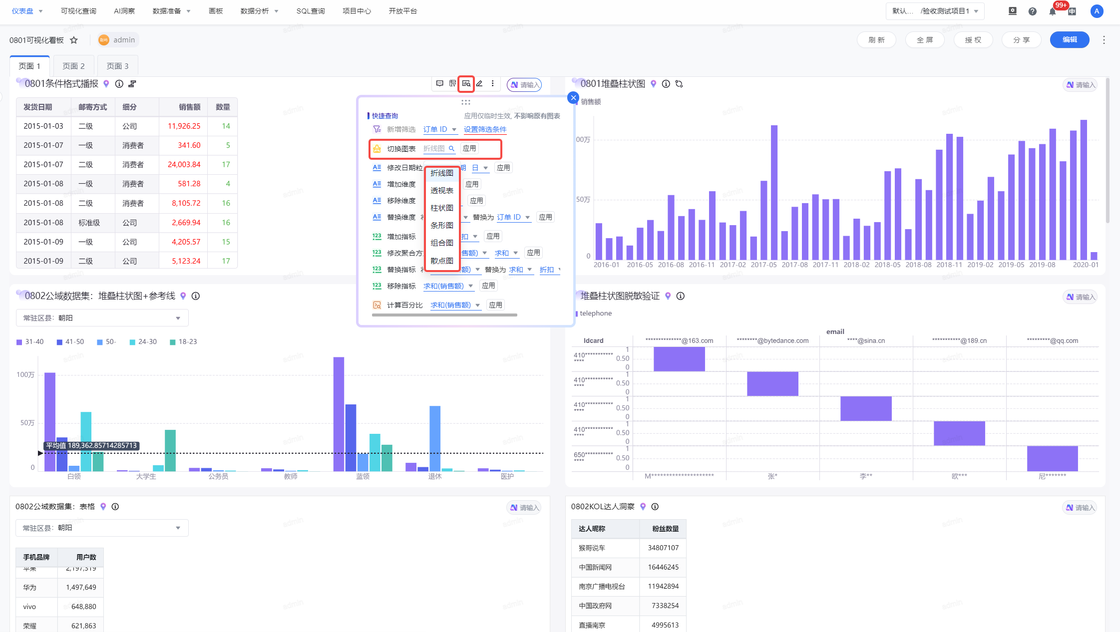Click 设置筛选条件 link
The image size is (1120, 632).
click(485, 129)
